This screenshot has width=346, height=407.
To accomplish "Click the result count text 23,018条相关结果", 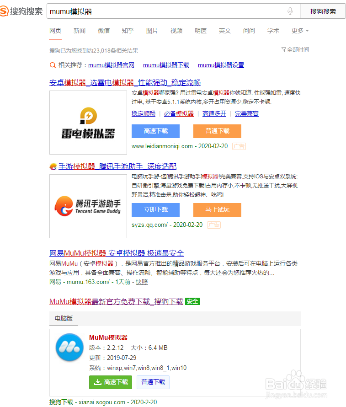I will tap(116, 51).
